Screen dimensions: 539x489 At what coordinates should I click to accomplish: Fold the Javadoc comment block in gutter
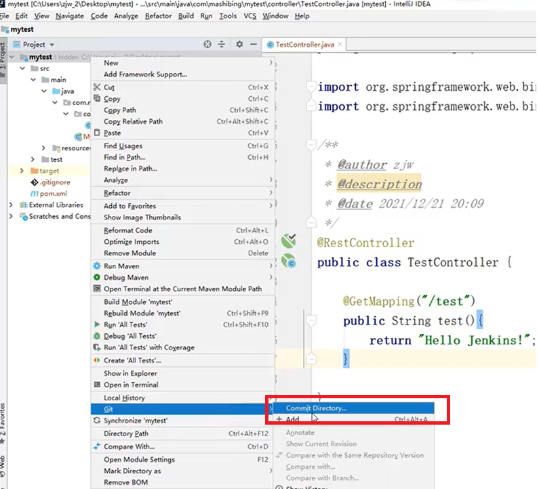311,145
